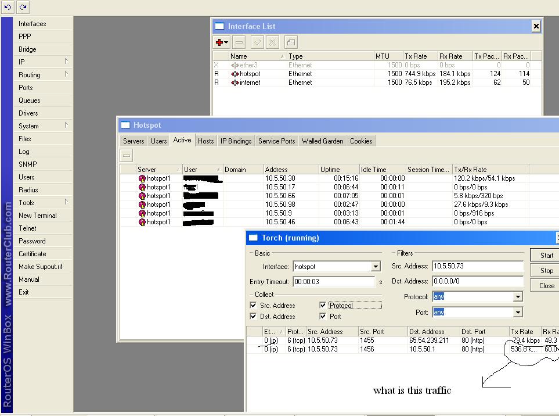Click the user icon on the 10.5.50.17 row
Viewport: 559px width, 416px height.
tap(142, 187)
